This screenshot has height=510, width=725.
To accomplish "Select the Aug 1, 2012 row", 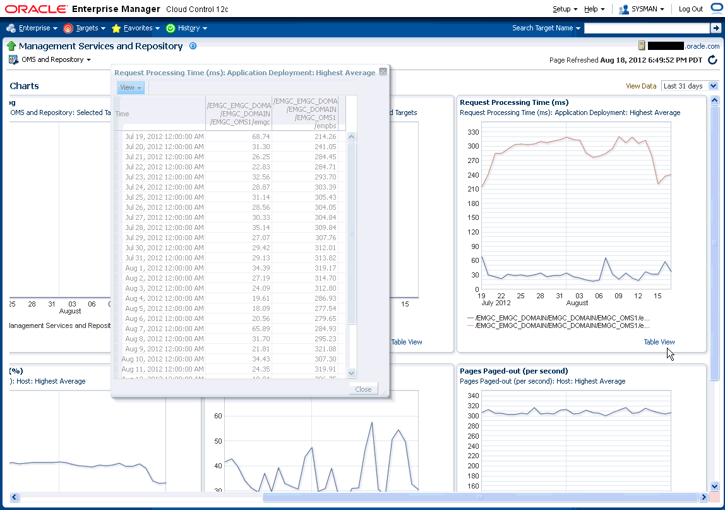I will pyautogui.click(x=230, y=268).
